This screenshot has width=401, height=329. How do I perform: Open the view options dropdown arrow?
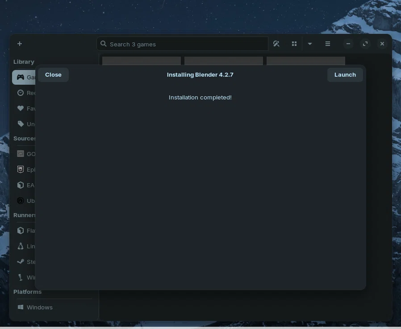(x=310, y=44)
